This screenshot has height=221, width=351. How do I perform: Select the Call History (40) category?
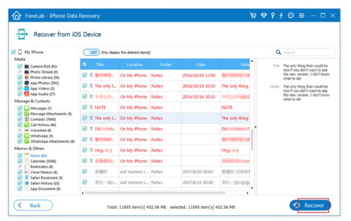click(43, 125)
